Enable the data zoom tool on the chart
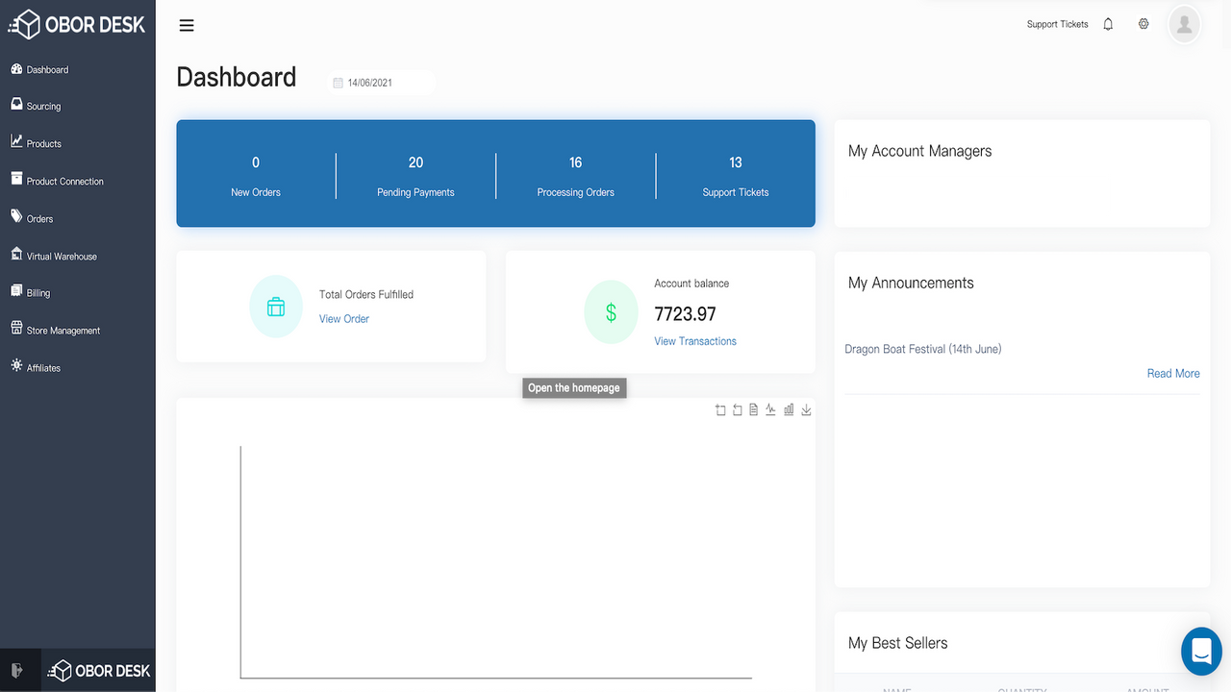This screenshot has height=692, width=1231. click(x=720, y=409)
